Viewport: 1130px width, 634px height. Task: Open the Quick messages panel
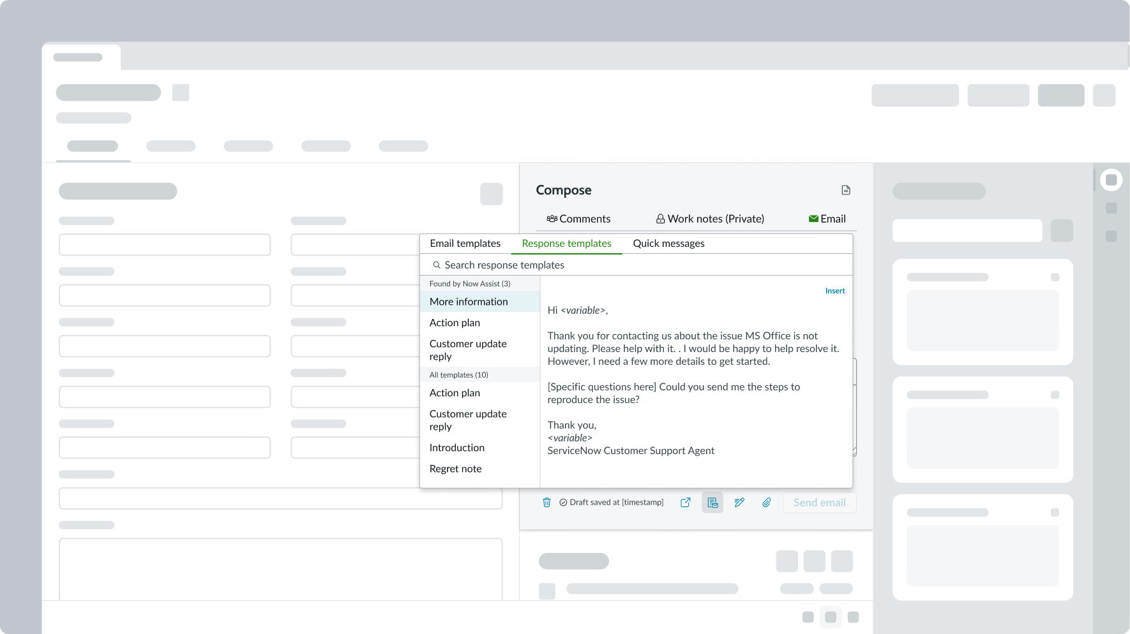pyautogui.click(x=668, y=243)
